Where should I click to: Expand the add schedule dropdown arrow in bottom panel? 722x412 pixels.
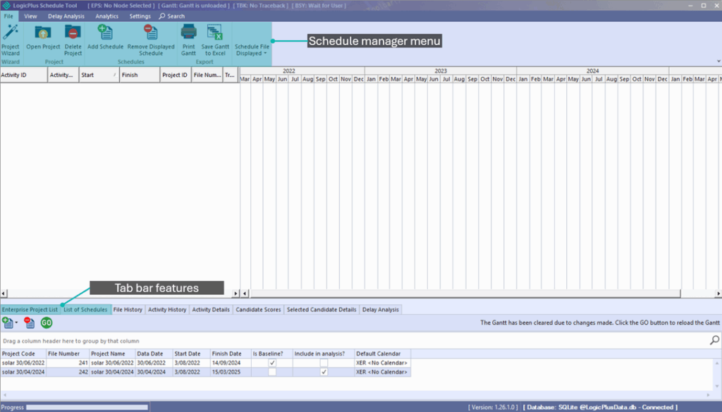pos(16,323)
